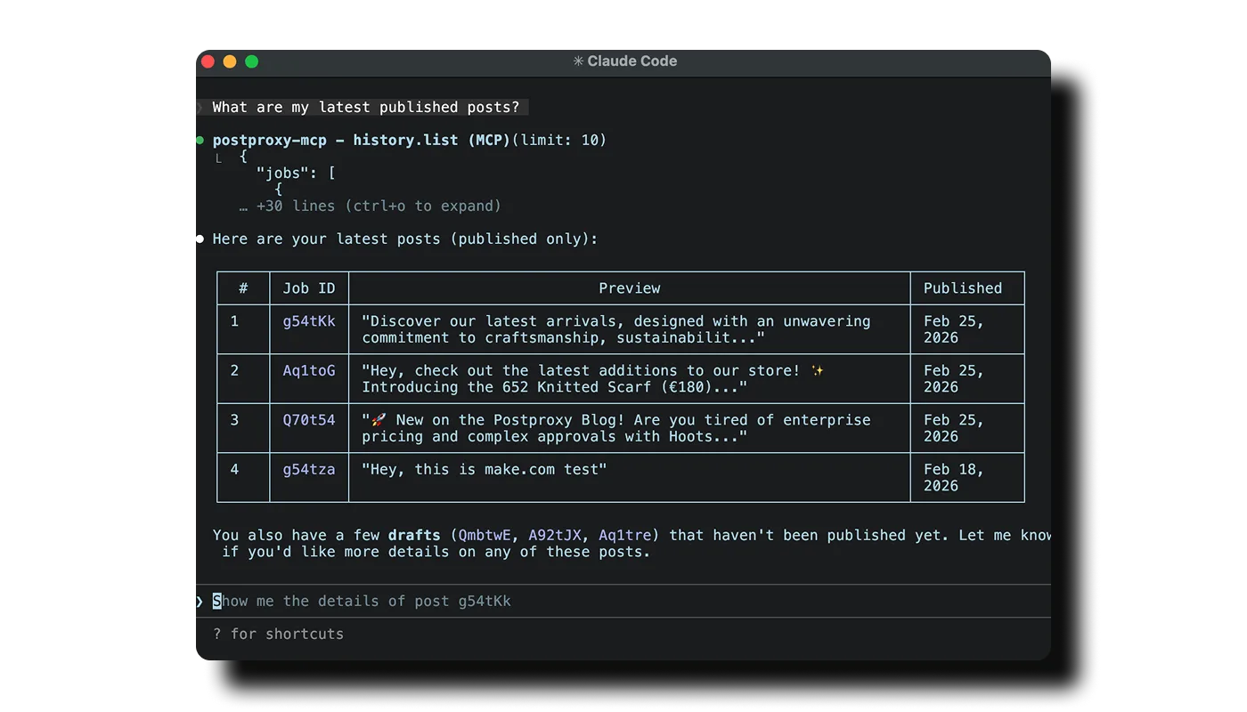The width and height of the screenshot is (1247, 712).
Task: Click the bold word 'drafts'
Action: pyautogui.click(x=414, y=536)
